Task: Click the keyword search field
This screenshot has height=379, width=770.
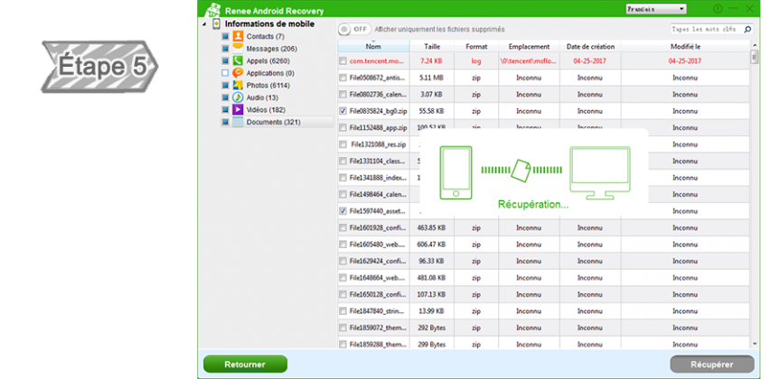Action: pos(706,30)
